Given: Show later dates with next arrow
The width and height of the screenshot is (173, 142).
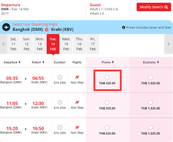Looking at the screenshot, I should [x=168, y=44].
